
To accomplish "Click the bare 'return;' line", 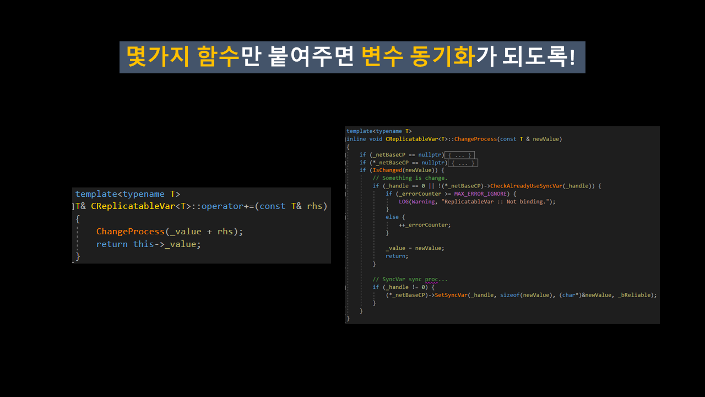I will [x=397, y=256].
